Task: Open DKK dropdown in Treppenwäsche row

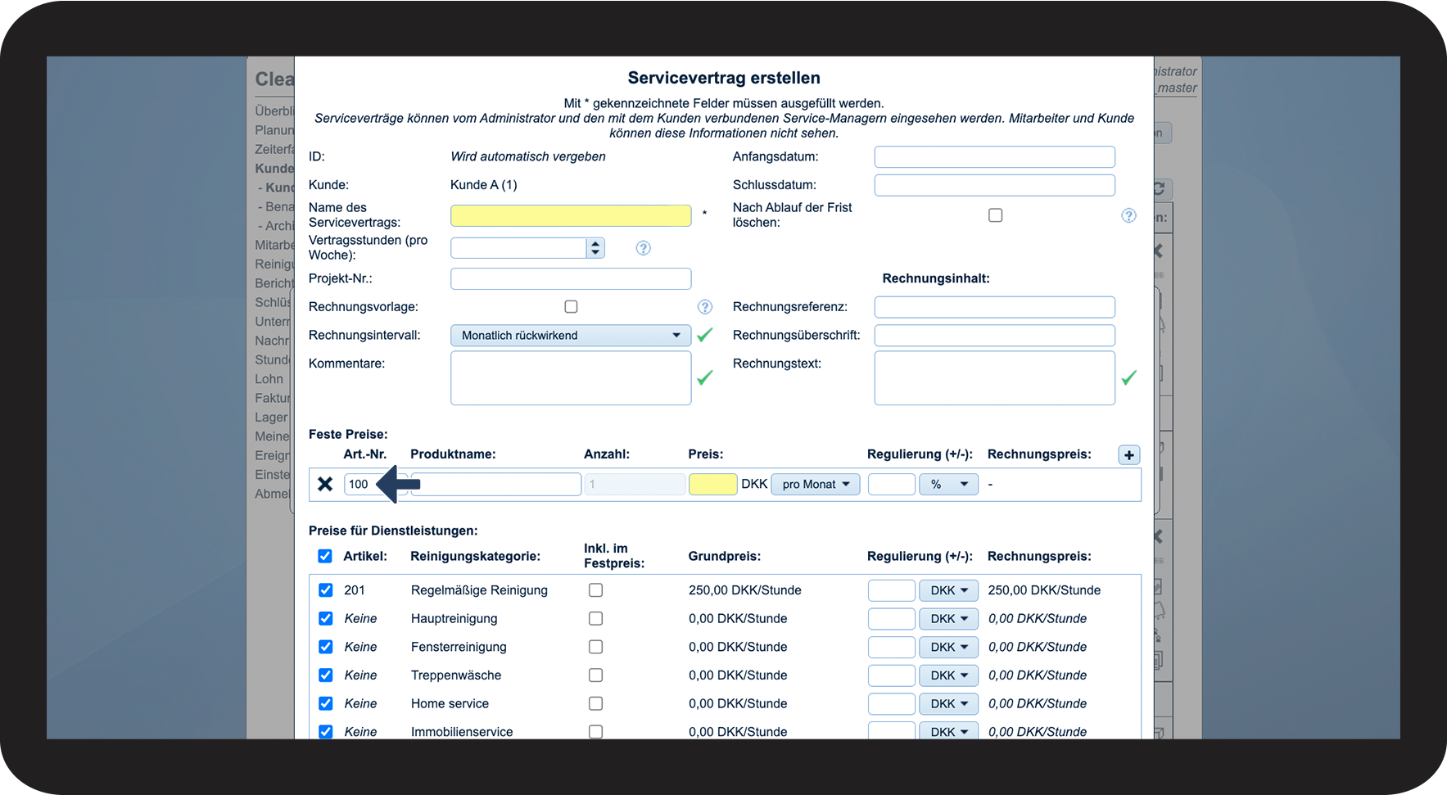Action: tap(948, 675)
